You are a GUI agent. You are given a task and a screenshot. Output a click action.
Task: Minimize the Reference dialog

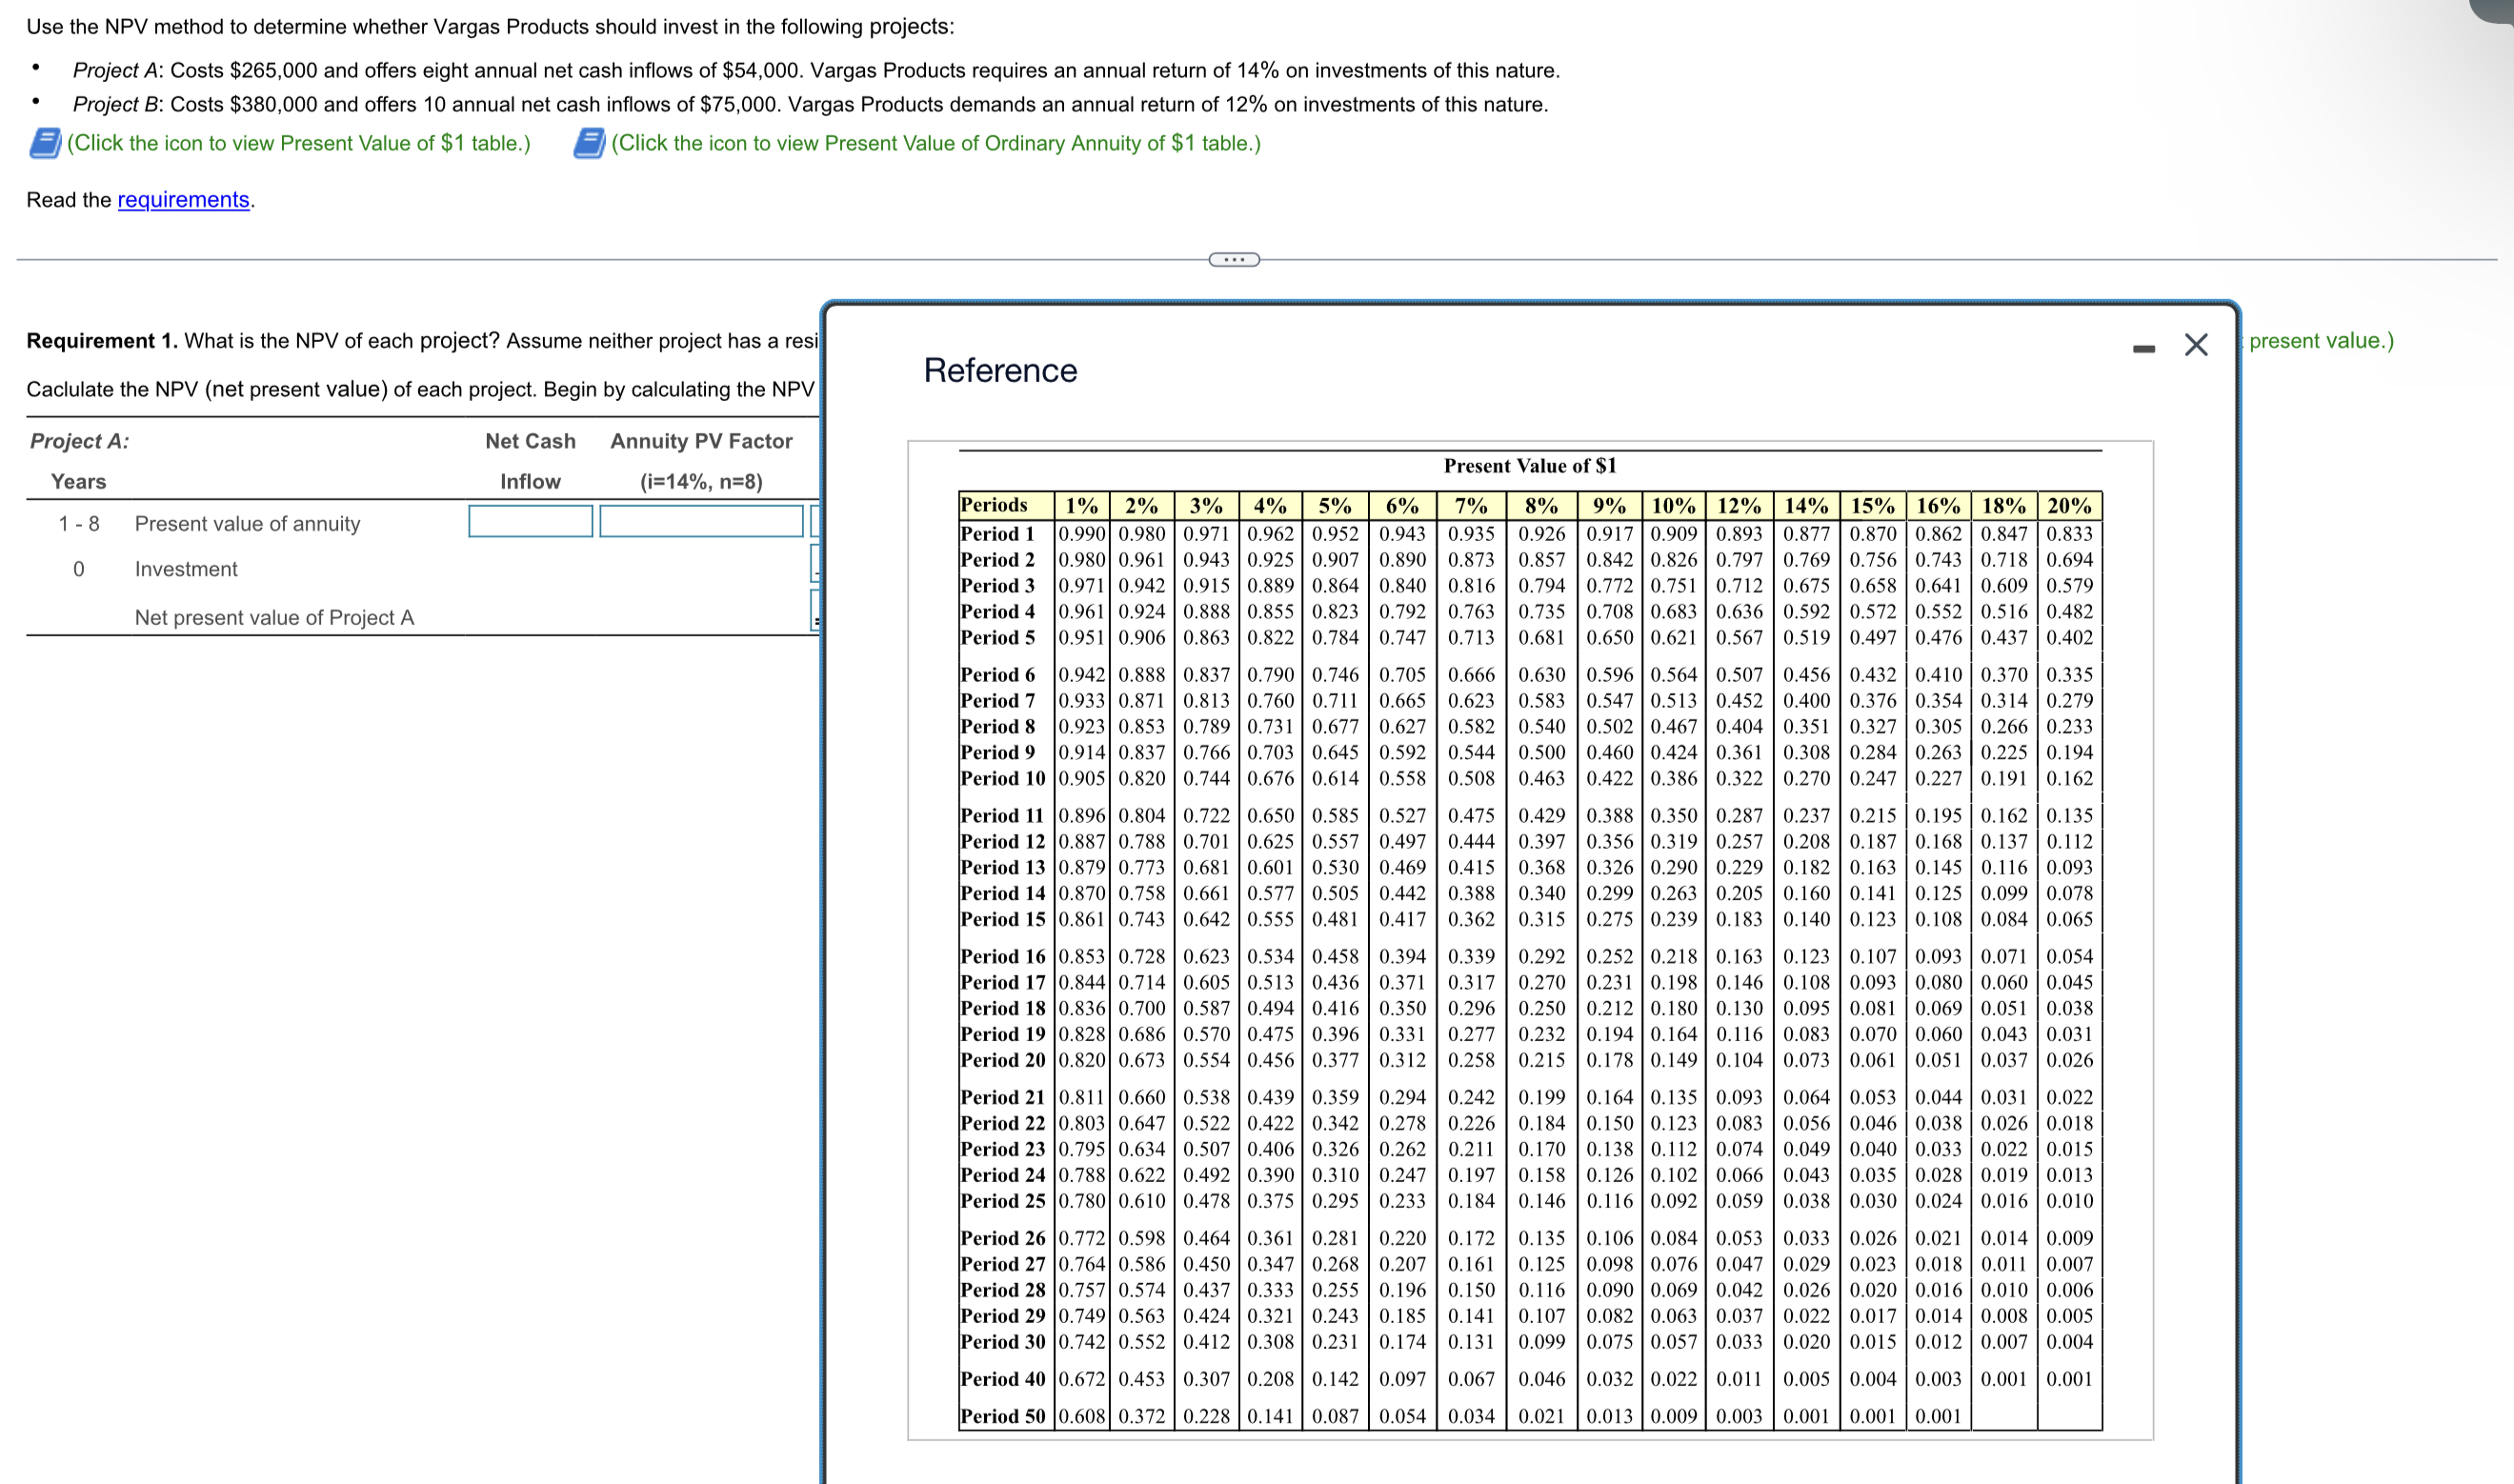pos(2143,348)
